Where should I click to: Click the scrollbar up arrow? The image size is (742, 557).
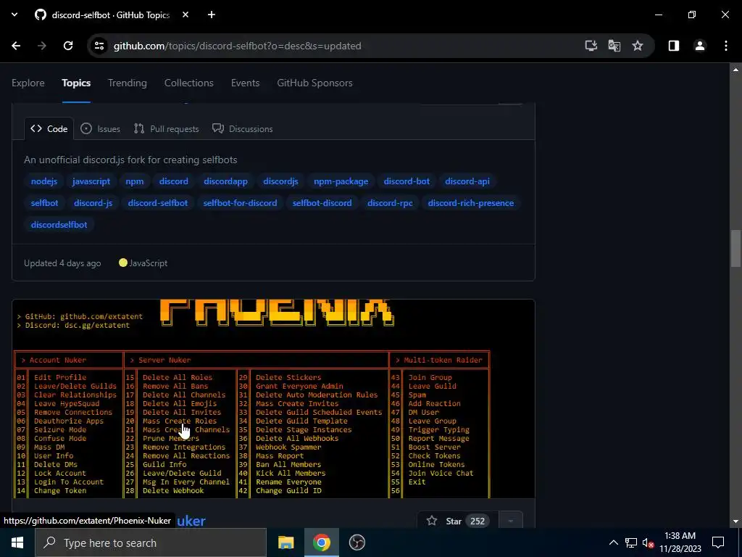736,70
